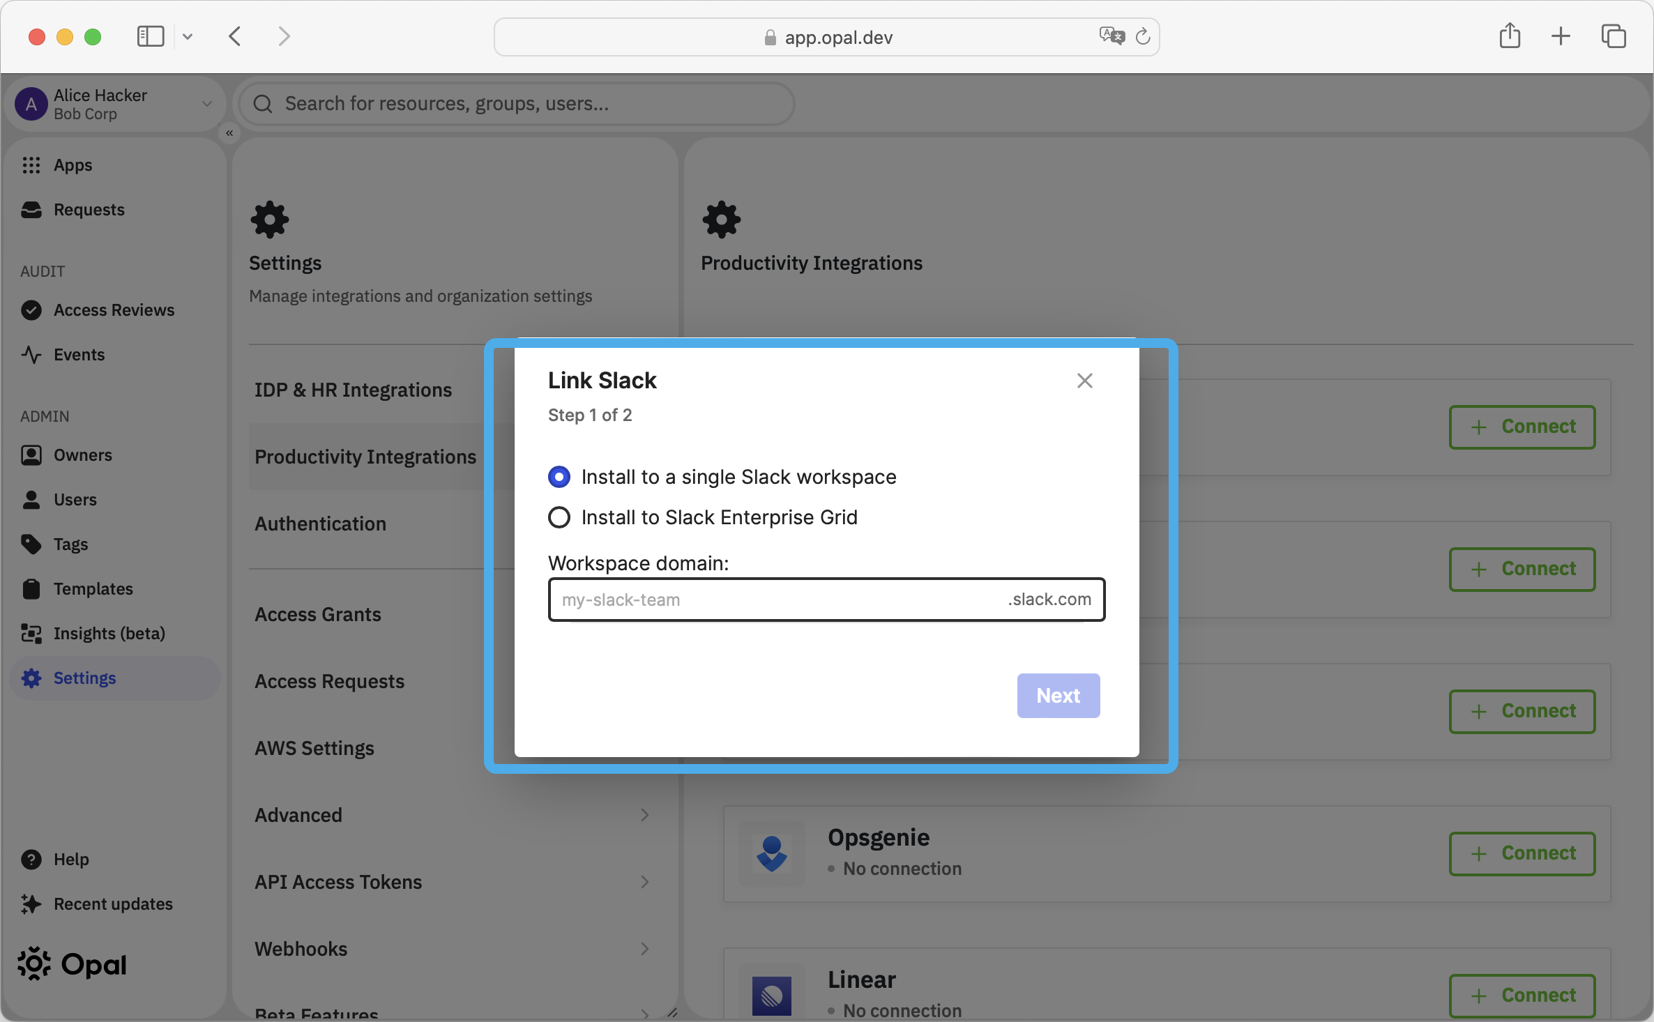Reload the page
Image resolution: width=1654 pixels, height=1022 pixels.
pos(1142,36)
